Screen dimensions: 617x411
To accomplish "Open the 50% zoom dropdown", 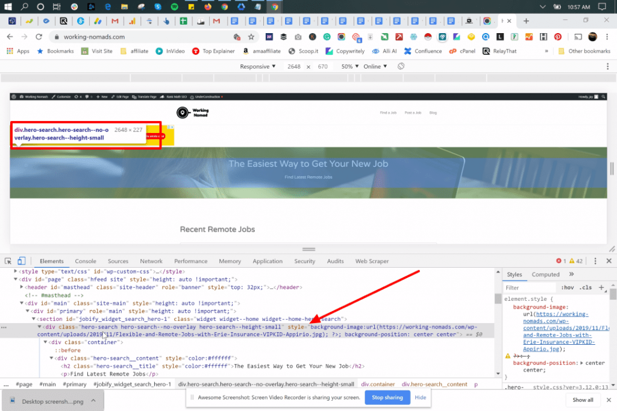I will coord(349,66).
